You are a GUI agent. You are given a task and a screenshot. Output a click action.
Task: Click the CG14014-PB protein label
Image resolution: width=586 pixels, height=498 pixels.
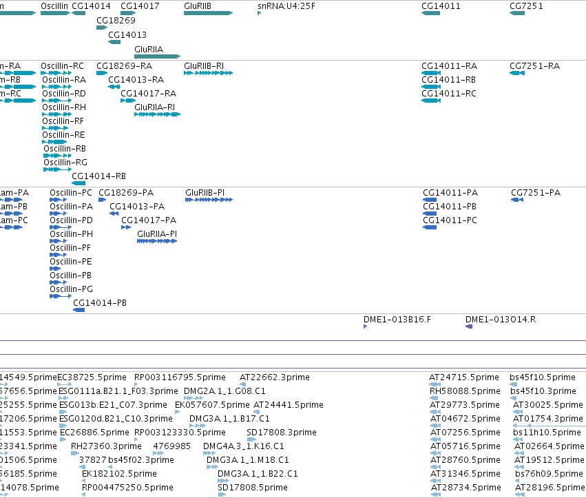(100, 303)
